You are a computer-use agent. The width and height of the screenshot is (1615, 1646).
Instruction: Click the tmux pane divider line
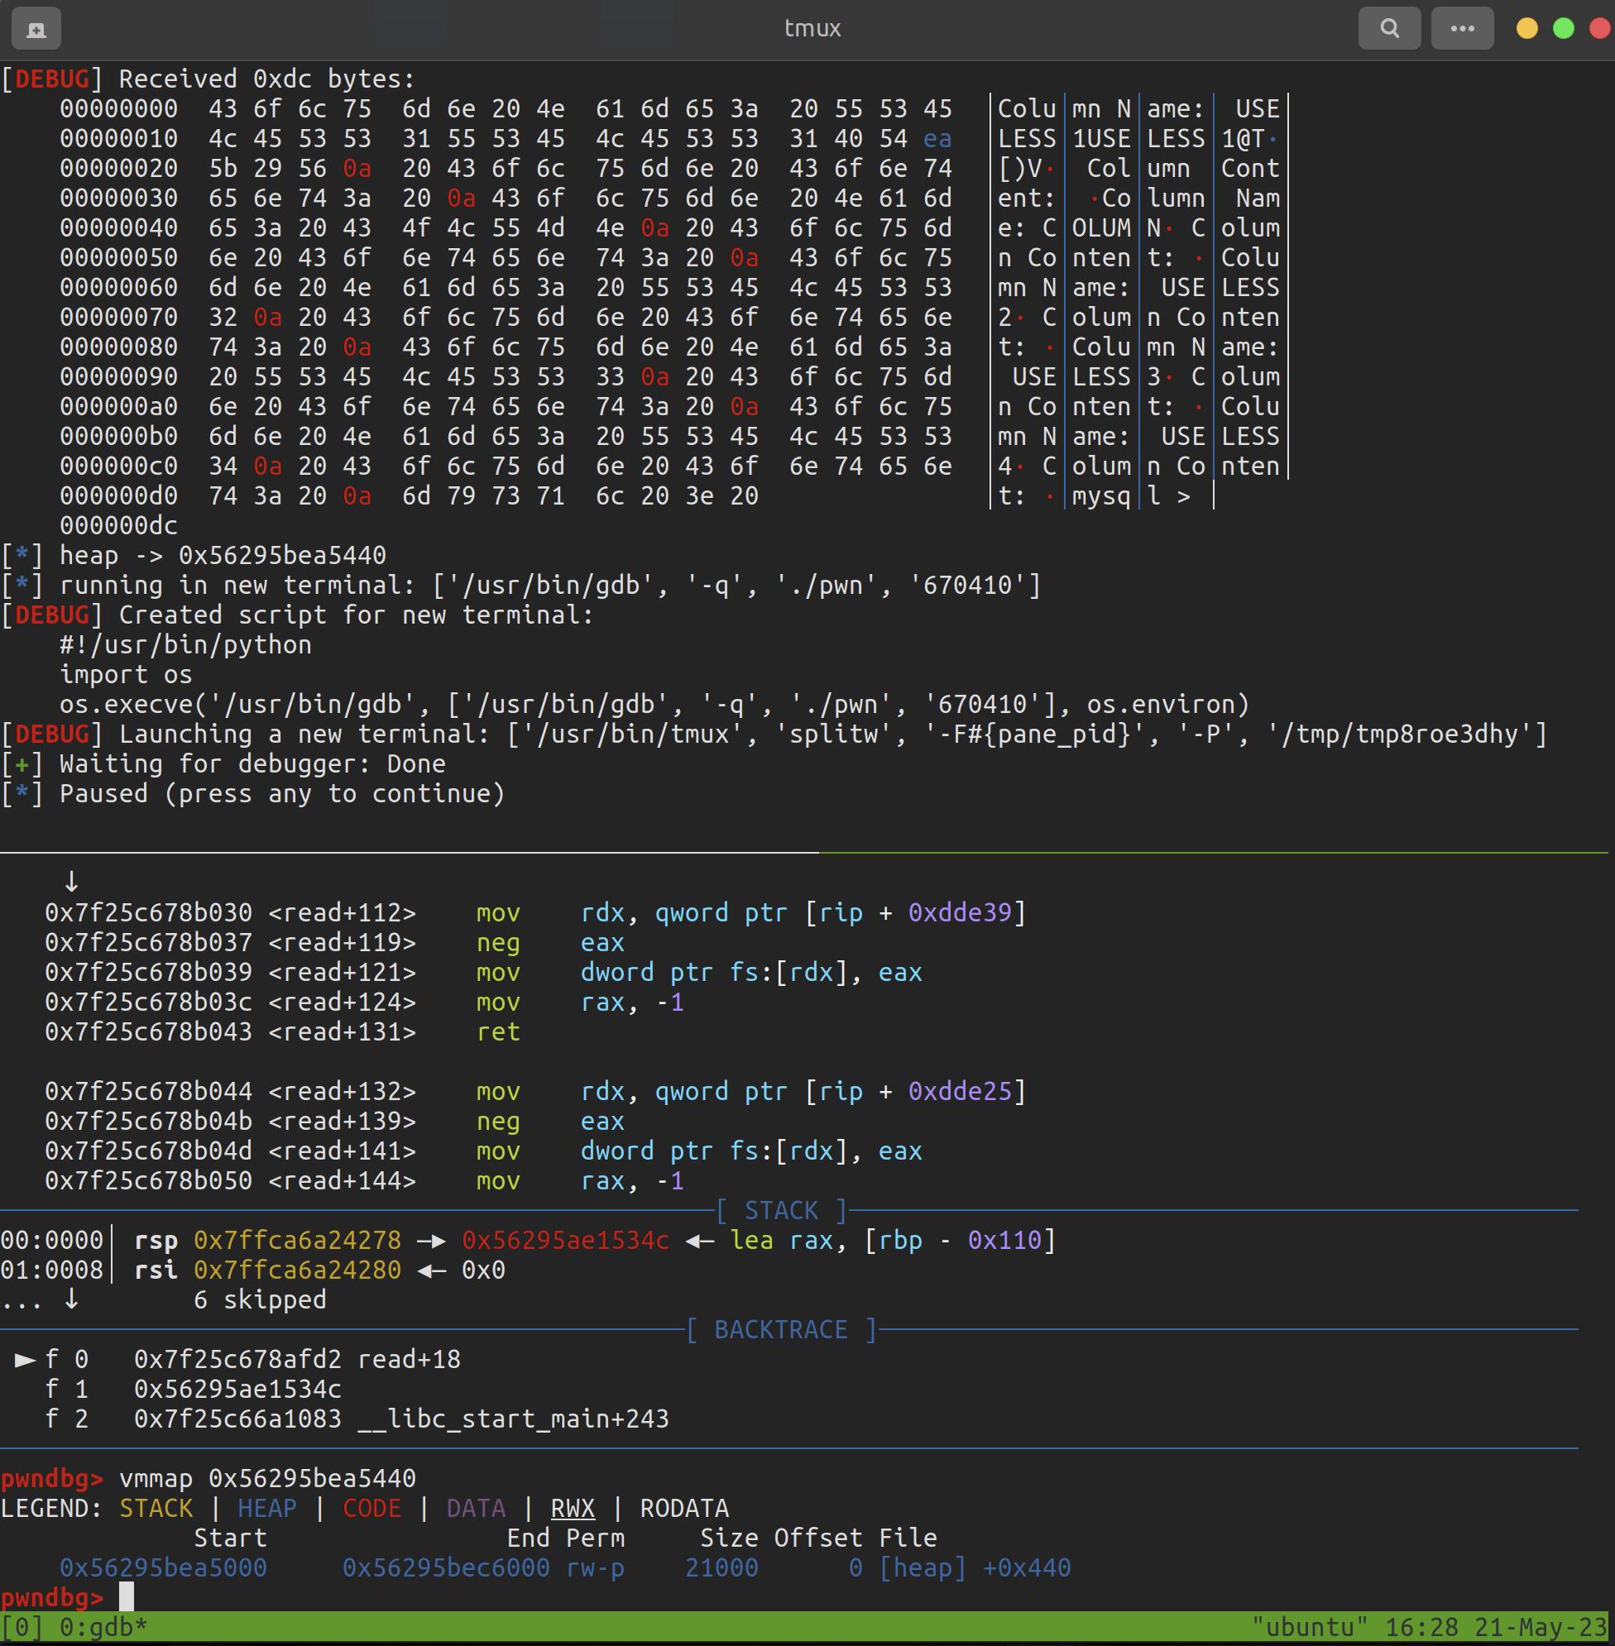point(806,852)
